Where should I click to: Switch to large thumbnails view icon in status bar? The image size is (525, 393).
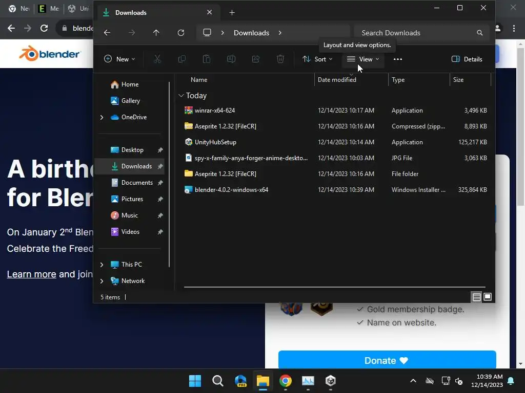[488, 297]
